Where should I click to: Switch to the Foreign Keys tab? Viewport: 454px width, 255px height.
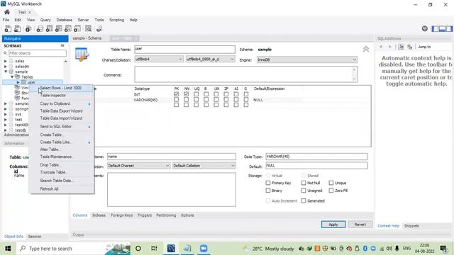(121, 215)
